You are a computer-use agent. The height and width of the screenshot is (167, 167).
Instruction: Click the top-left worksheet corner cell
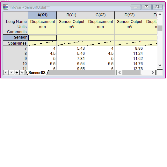coord(16,15)
